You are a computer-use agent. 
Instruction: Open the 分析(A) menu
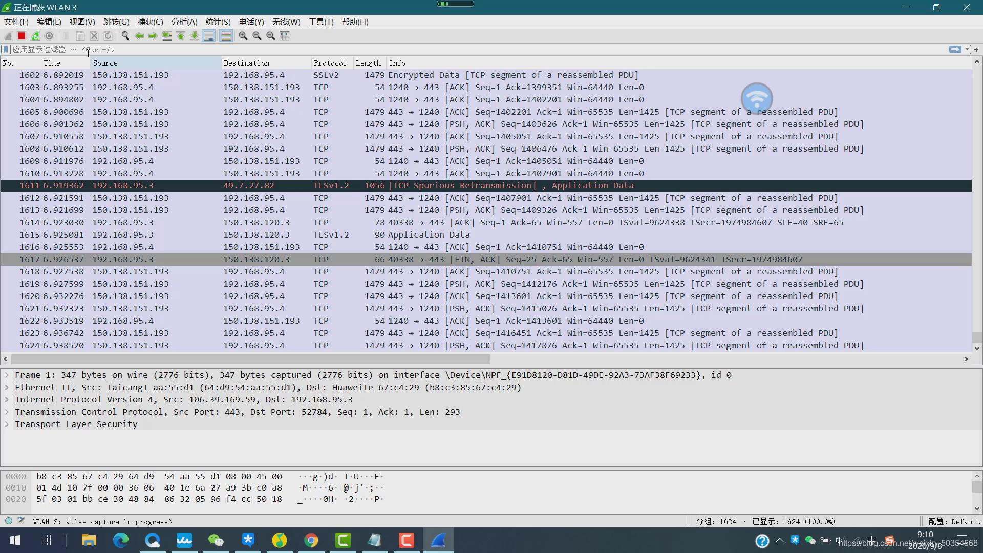[x=184, y=22]
